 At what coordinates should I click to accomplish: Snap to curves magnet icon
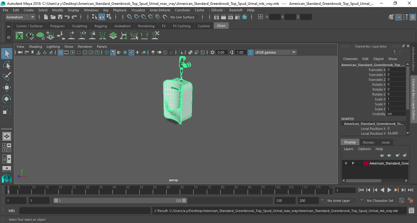[x=137, y=17]
